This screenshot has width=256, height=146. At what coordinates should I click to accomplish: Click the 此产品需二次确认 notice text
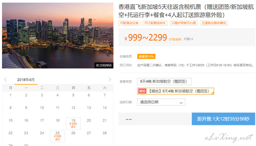[195, 65]
